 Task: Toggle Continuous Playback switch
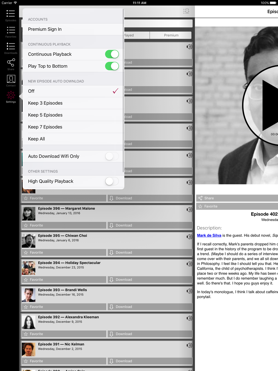[x=112, y=54]
